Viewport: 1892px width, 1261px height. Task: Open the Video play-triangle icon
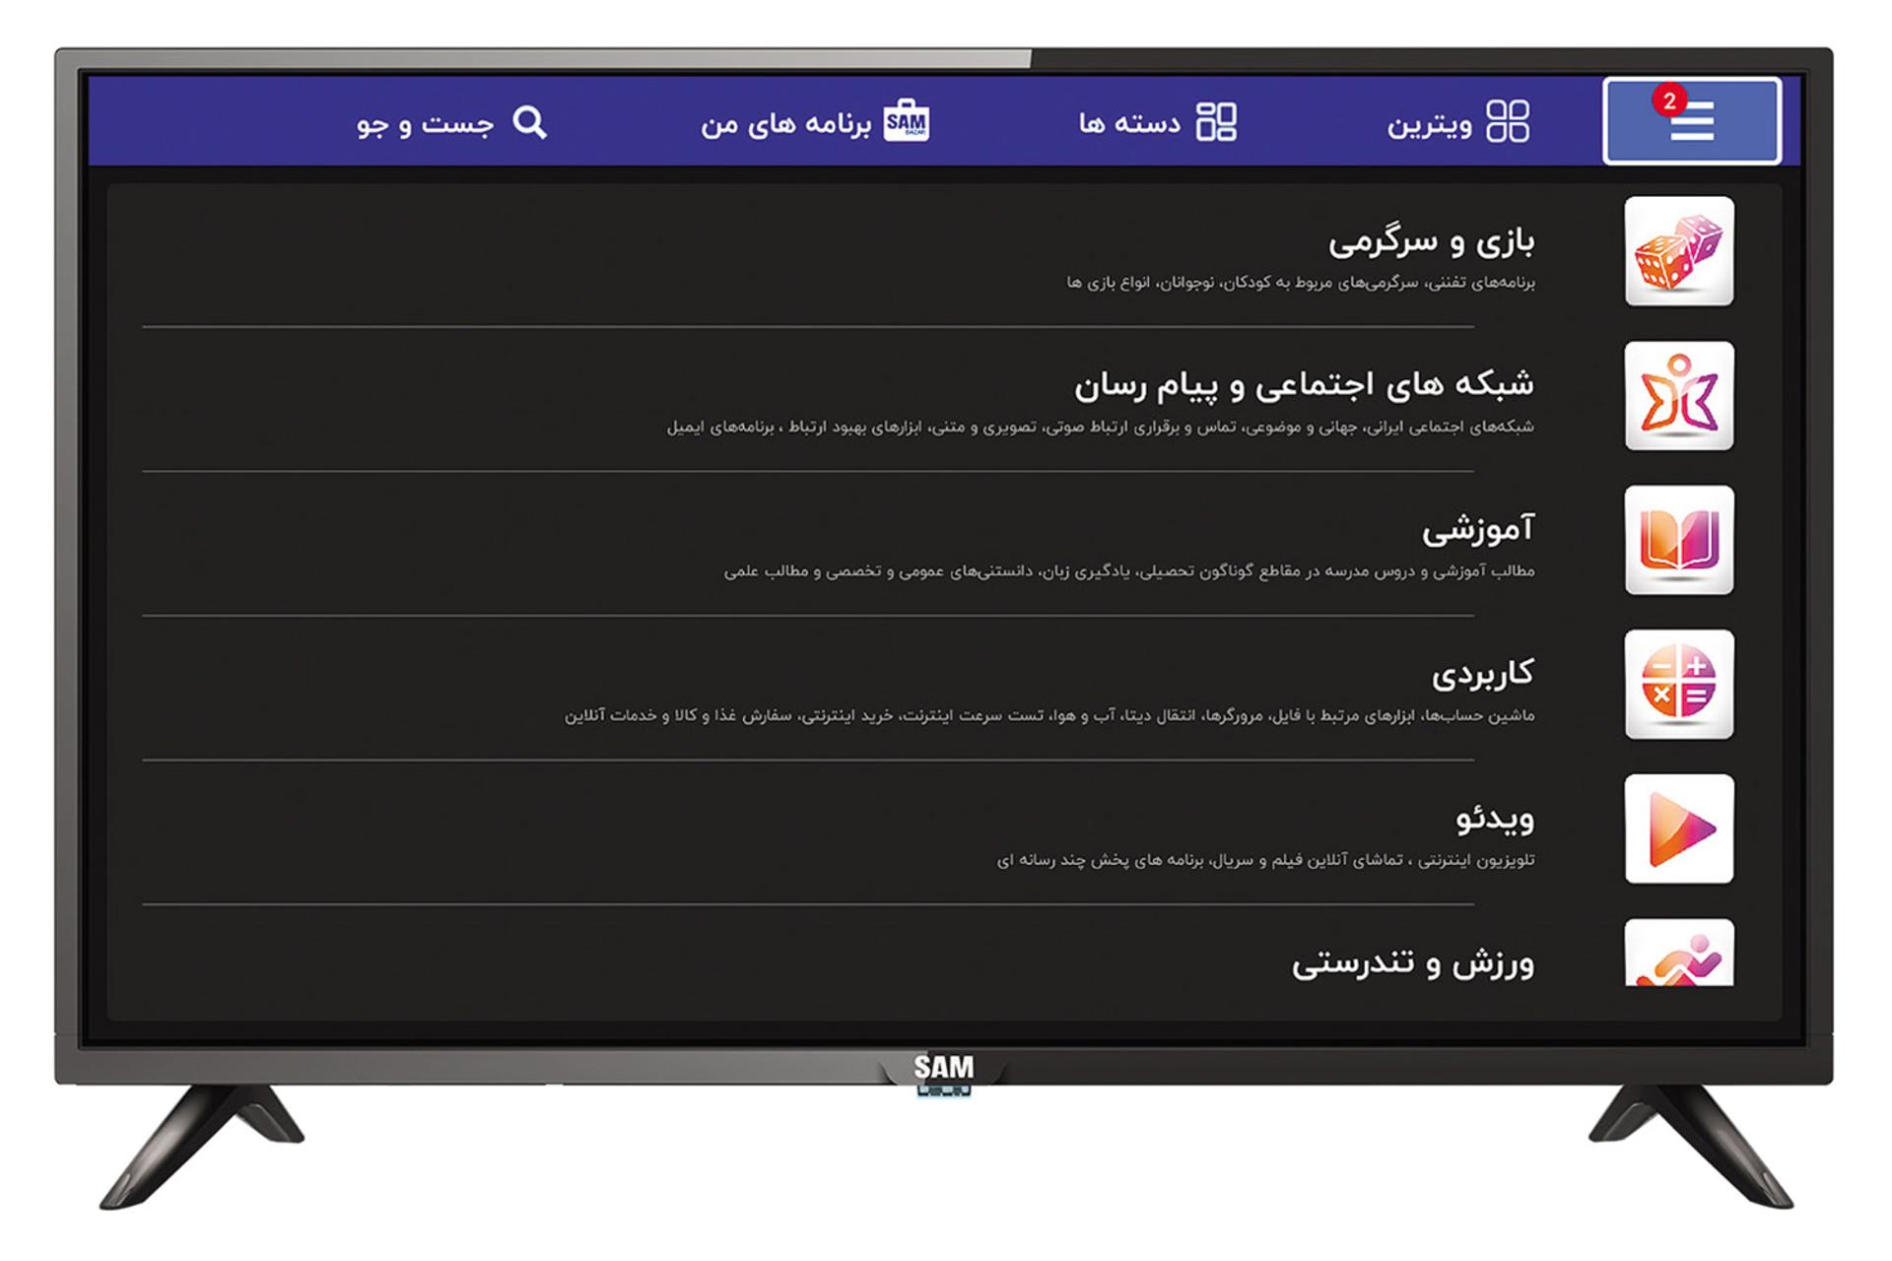(x=1678, y=829)
